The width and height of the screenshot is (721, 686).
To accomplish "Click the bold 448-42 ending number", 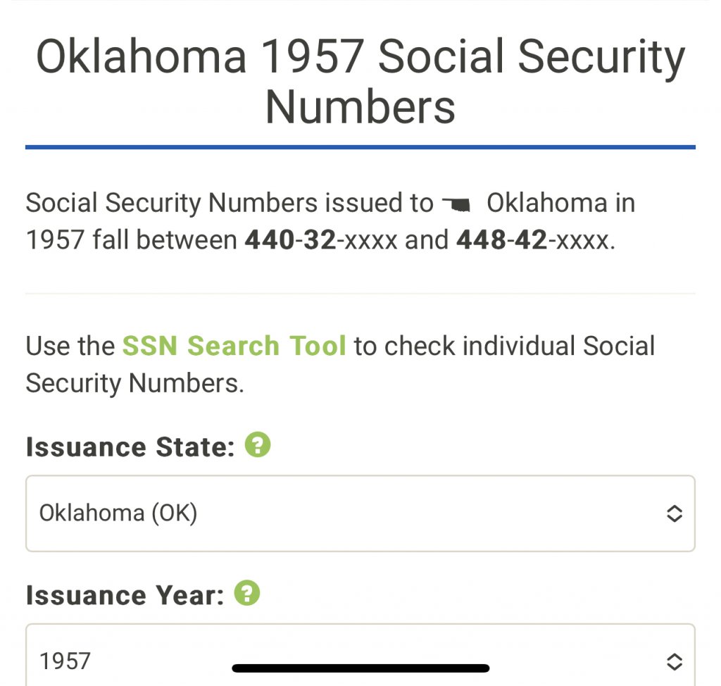I will click(501, 241).
